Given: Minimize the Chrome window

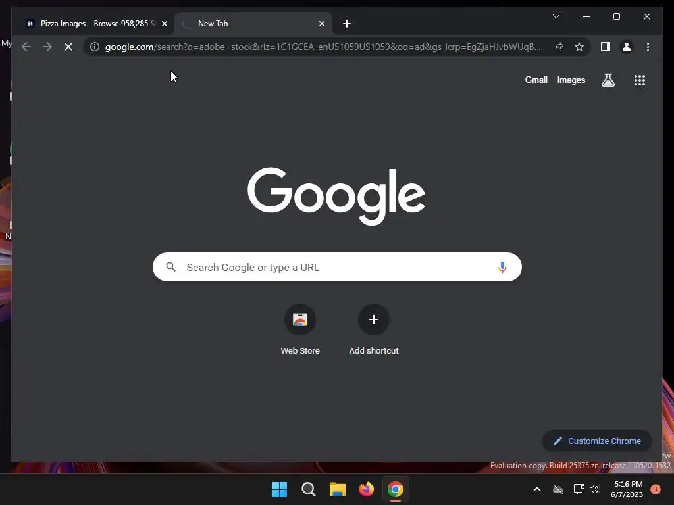Looking at the screenshot, I should click(586, 16).
